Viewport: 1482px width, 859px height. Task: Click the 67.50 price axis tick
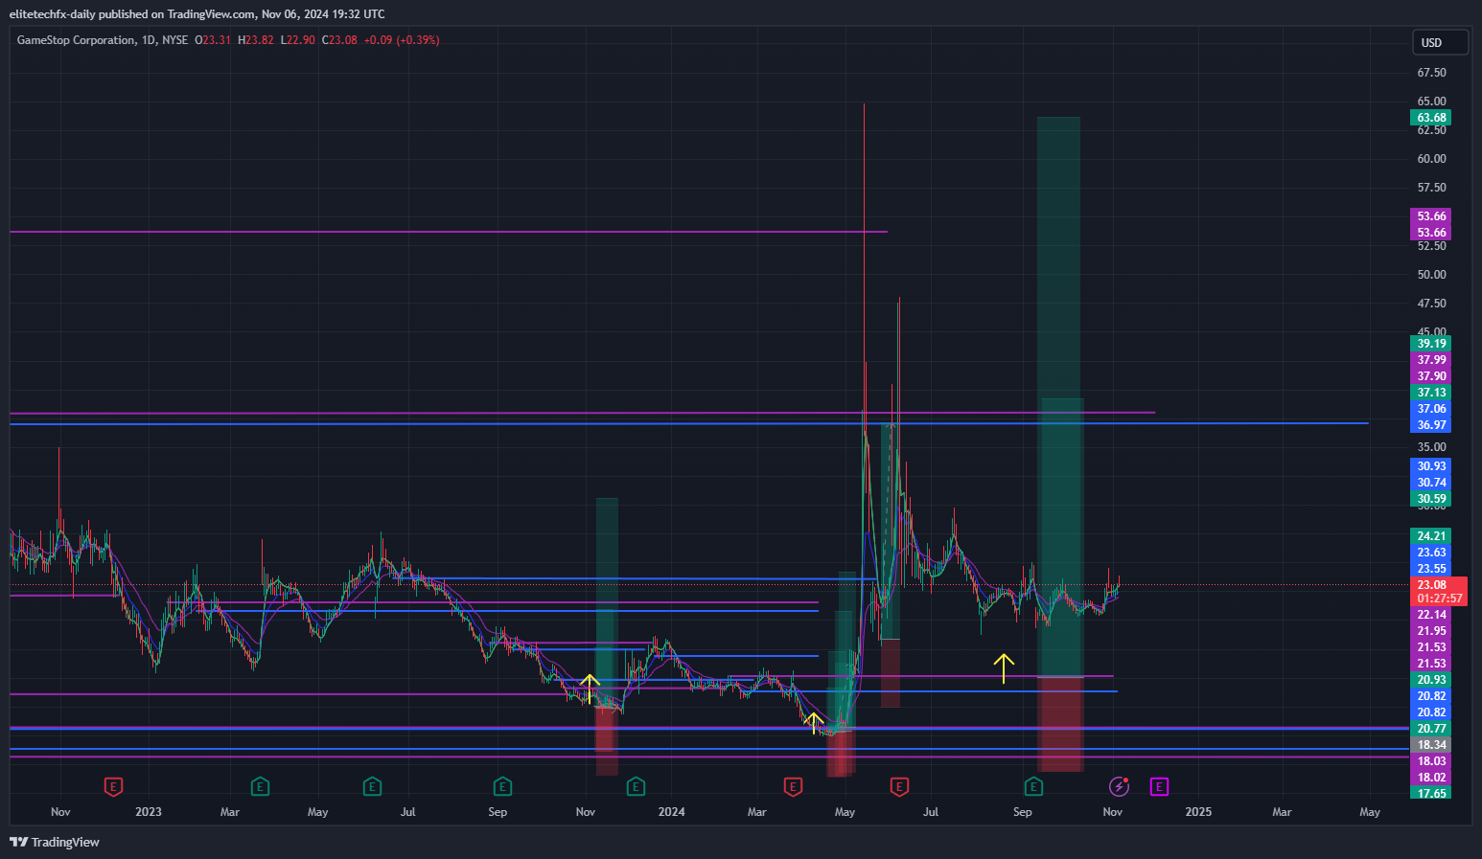[1431, 73]
